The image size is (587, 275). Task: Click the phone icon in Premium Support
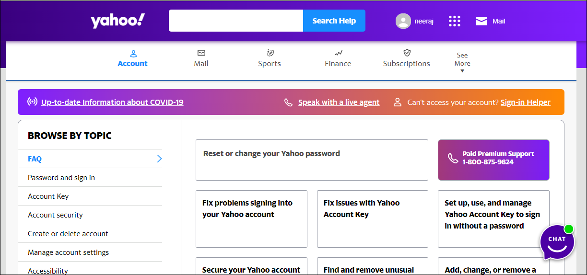coord(453,158)
